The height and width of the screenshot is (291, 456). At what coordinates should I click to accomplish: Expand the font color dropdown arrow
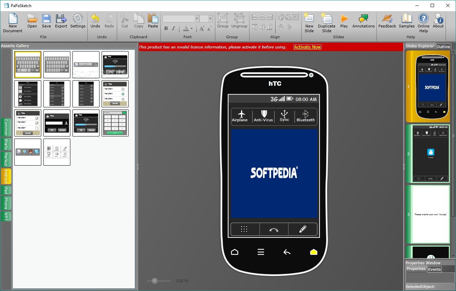[192, 29]
